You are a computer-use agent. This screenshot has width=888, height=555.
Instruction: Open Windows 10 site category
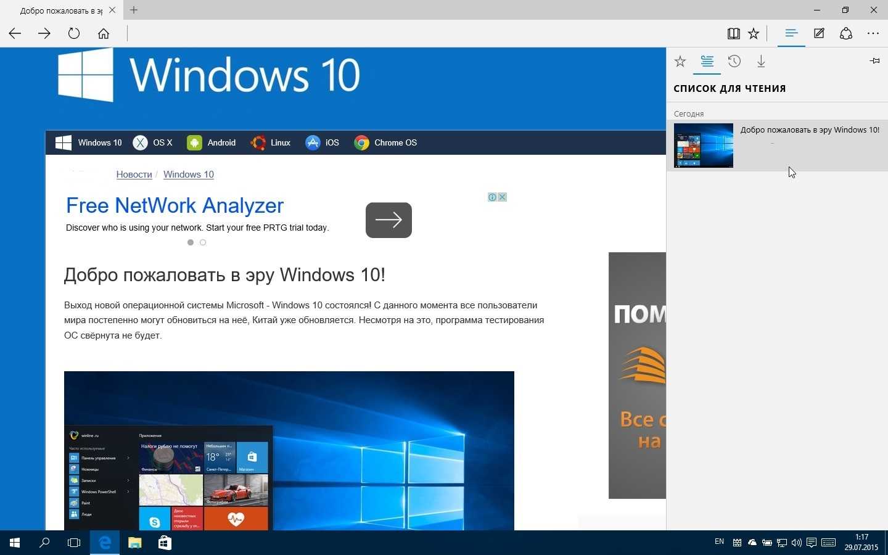coord(89,142)
